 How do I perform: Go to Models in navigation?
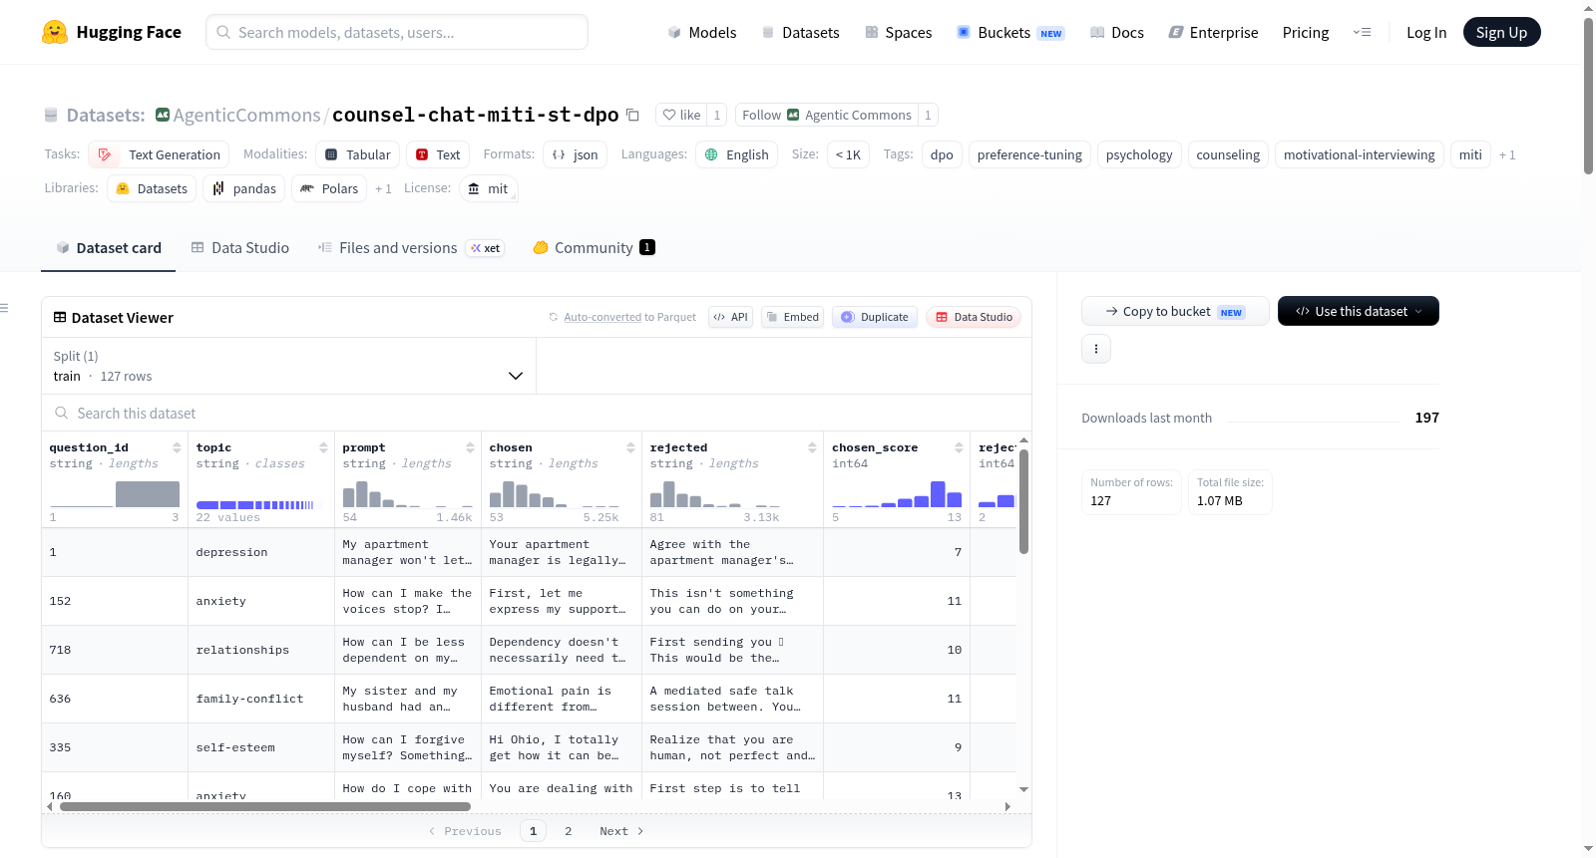[701, 32]
